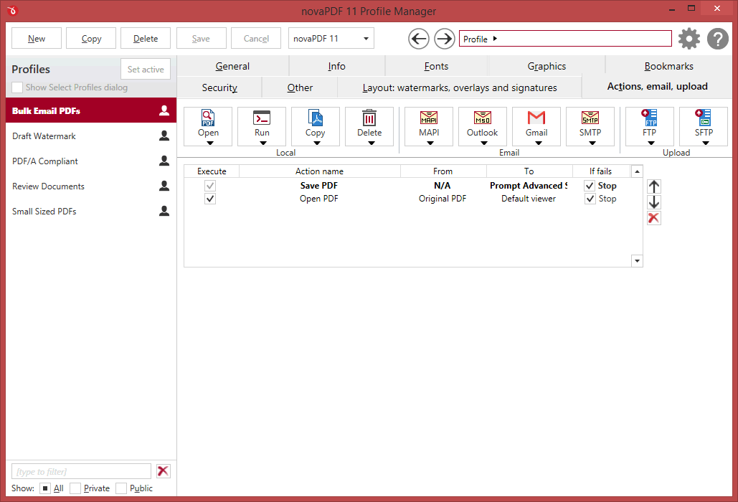Select the Save PDF action row

pos(407,186)
